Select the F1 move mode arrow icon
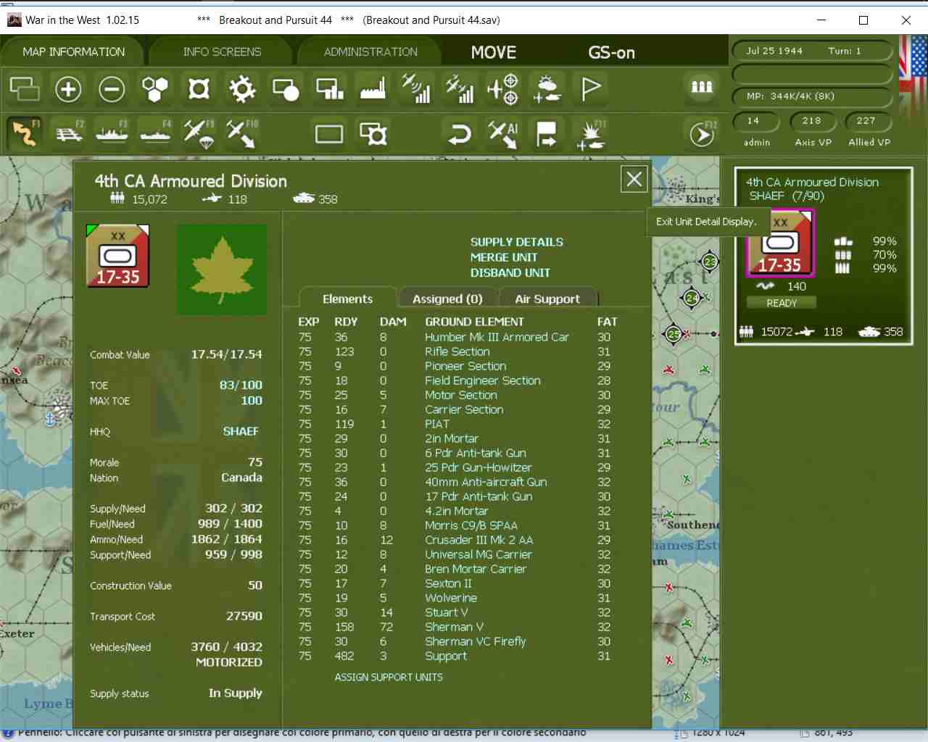This screenshot has width=928, height=742. (25, 133)
